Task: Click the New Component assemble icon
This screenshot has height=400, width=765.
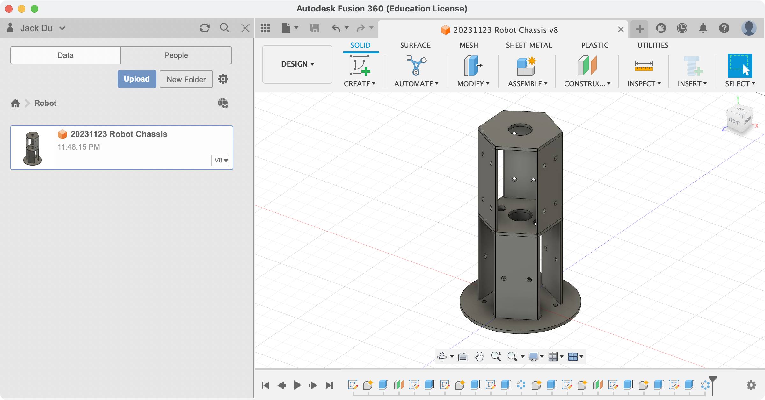Action: pyautogui.click(x=527, y=65)
